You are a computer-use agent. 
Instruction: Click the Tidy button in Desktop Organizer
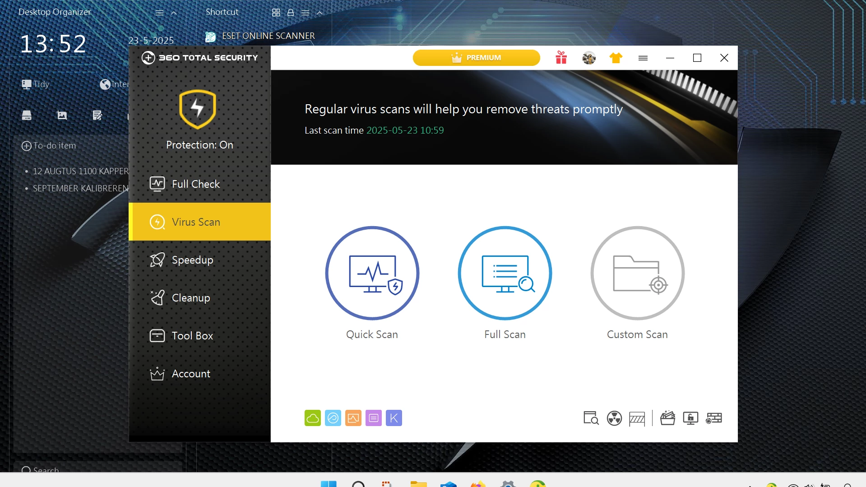pyautogui.click(x=36, y=84)
